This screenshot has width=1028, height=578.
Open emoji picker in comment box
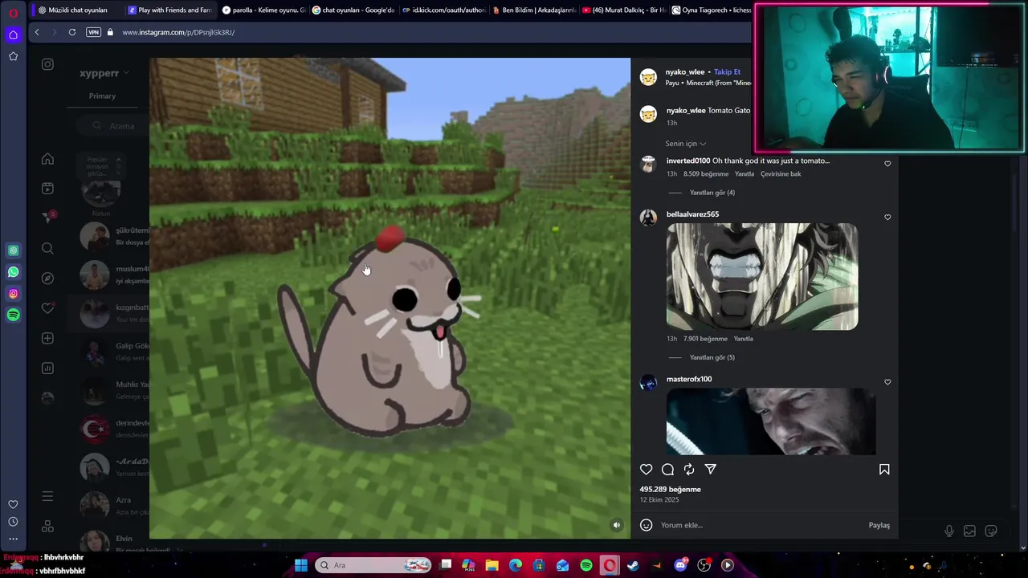coord(646,525)
